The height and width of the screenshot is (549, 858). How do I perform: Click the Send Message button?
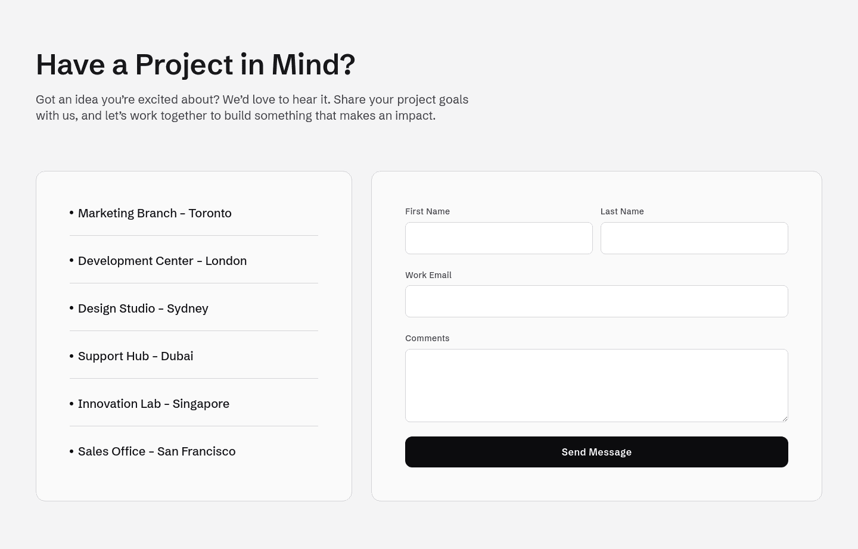pyautogui.click(x=596, y=452)
